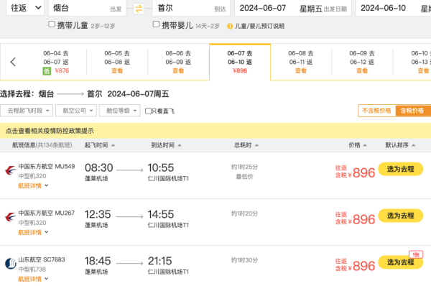Open the round-trip type dropdown
431x286 pixels.
[24, 8]
